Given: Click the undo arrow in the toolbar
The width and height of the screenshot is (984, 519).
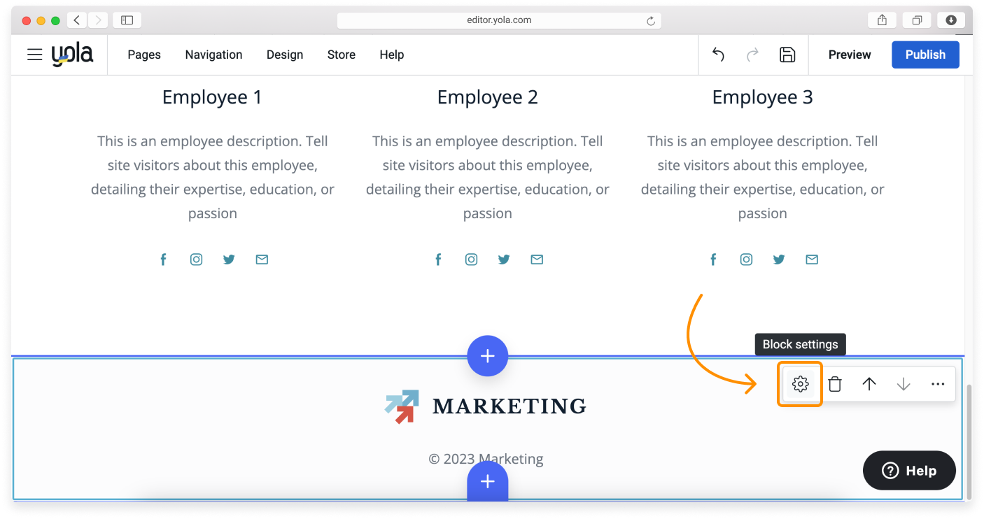Looking at the screenshot, I should pyautogui.click(x=718, y=55).
